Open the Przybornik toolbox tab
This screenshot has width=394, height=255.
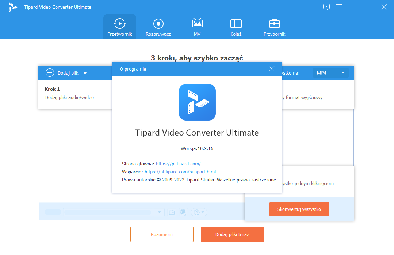[x=274, y=27]
